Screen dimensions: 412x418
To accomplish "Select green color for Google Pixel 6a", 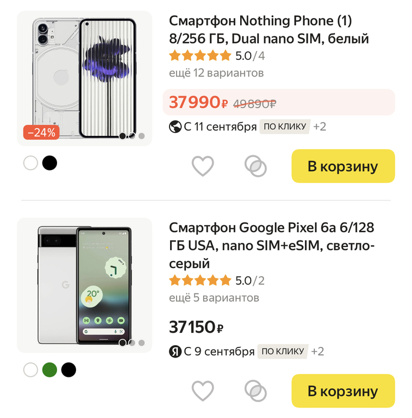I will (x=49, y=370).
